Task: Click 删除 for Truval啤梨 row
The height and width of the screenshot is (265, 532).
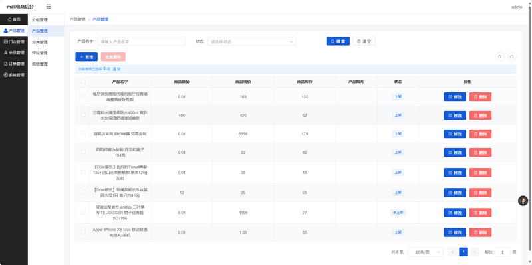Action: click(480, 173)
